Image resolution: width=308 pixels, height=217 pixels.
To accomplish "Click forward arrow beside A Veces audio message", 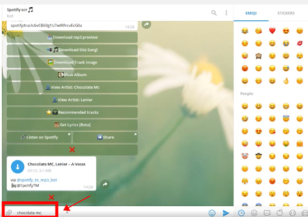I will pyautogui.click(x=105, y=184).
